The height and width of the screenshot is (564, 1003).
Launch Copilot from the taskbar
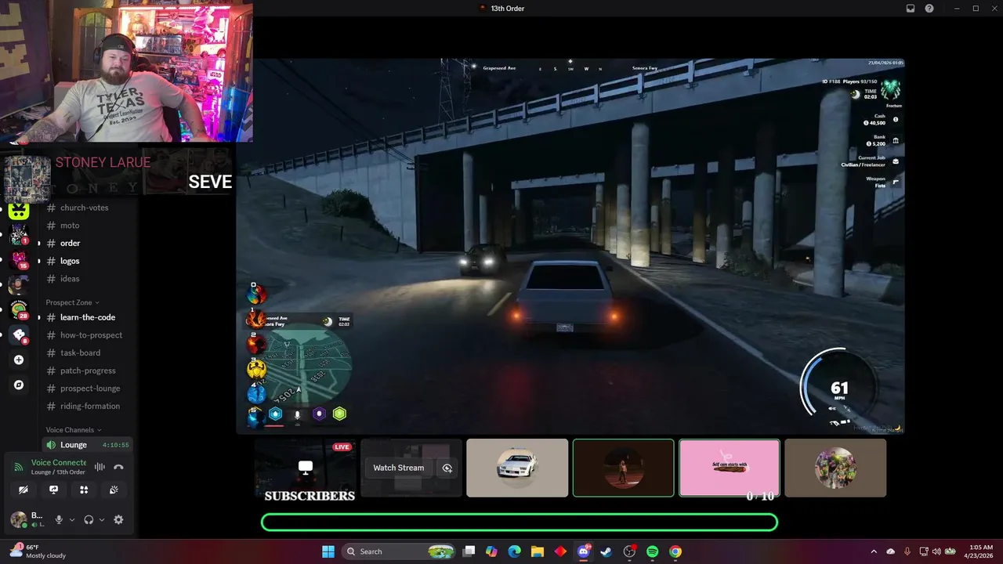tap(491, 551)
